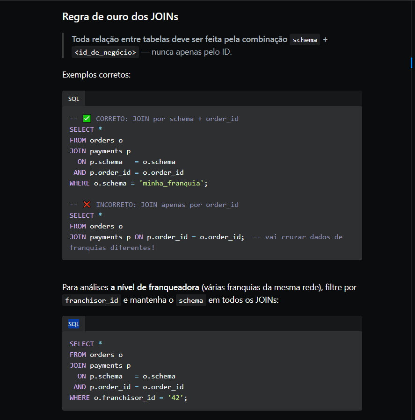The image size is (415, 420).
Task: Click 'JOIN payments p ON p.order_id = o.order_id;' line
Action: coord(157,237)
